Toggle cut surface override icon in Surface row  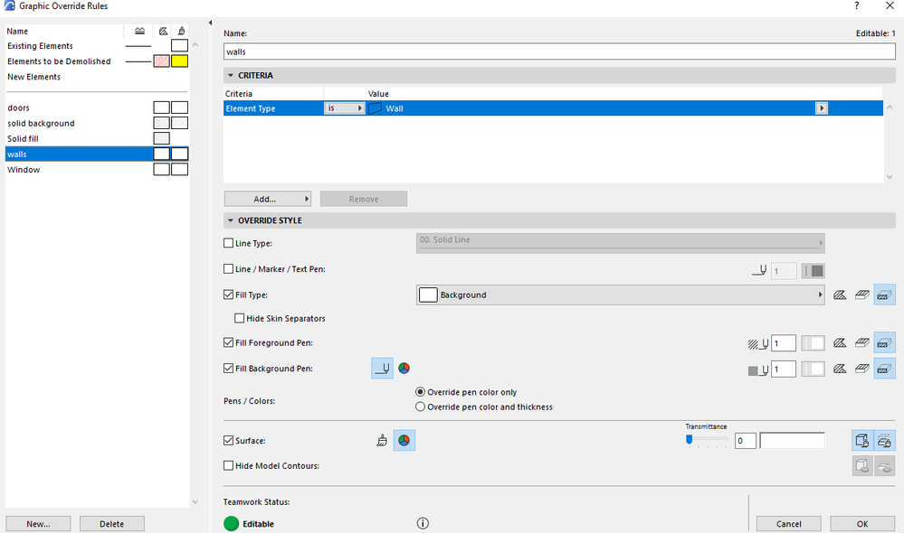884,441
